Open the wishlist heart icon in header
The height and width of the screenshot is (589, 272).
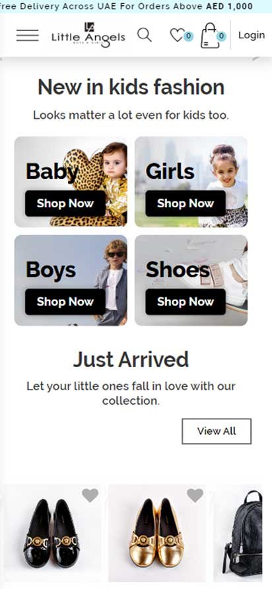(x=176, y=35)
